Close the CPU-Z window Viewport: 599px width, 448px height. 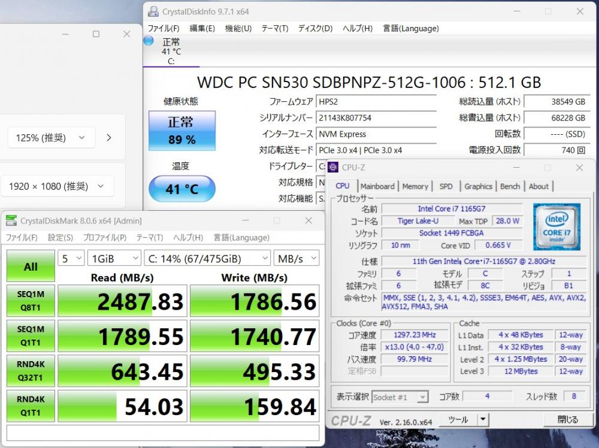pos(579,168)
